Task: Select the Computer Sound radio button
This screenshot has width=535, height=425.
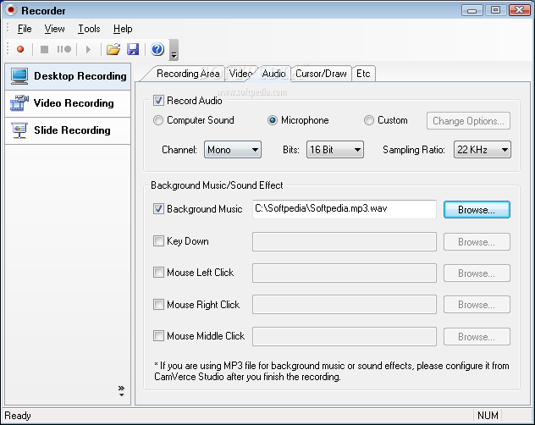Action: click(x=158, y=120)
